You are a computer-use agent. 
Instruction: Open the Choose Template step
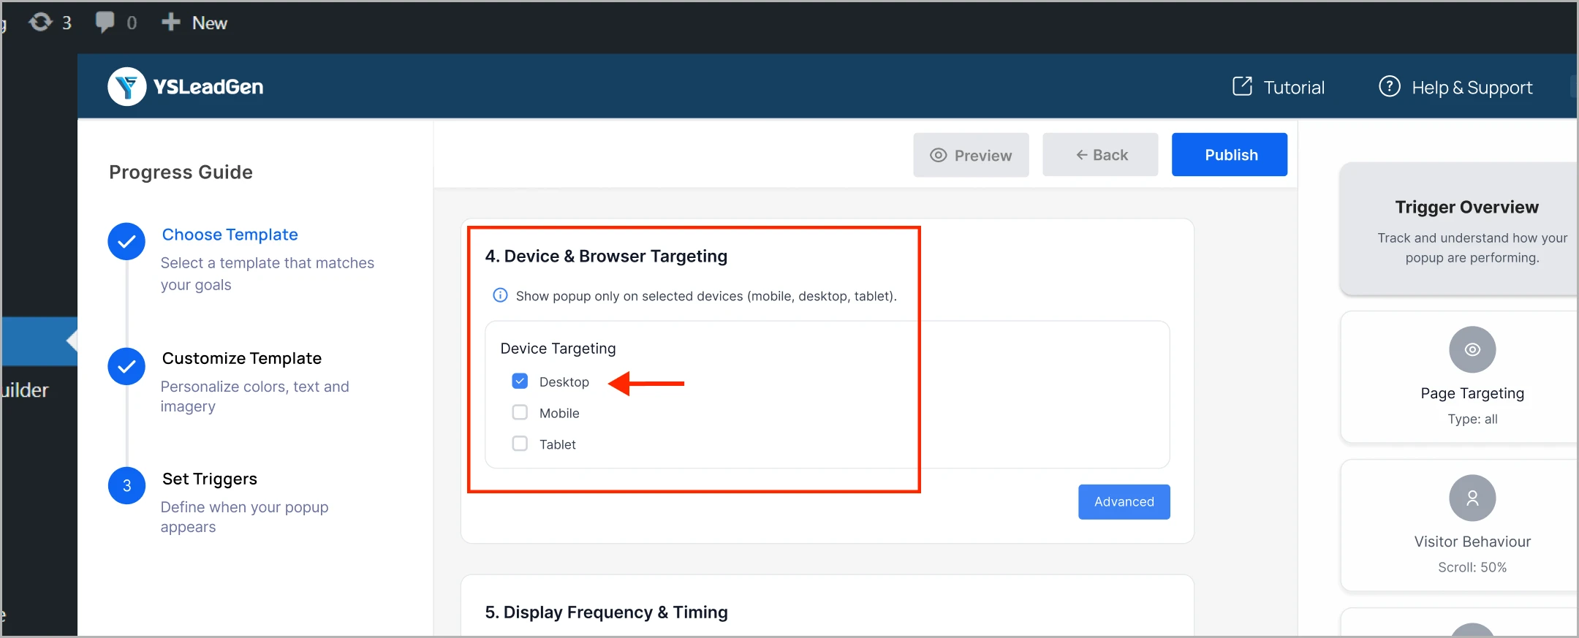[230, 235]
